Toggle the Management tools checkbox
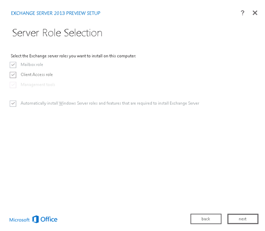The image size is (265, 231). (x=13, y=85)
